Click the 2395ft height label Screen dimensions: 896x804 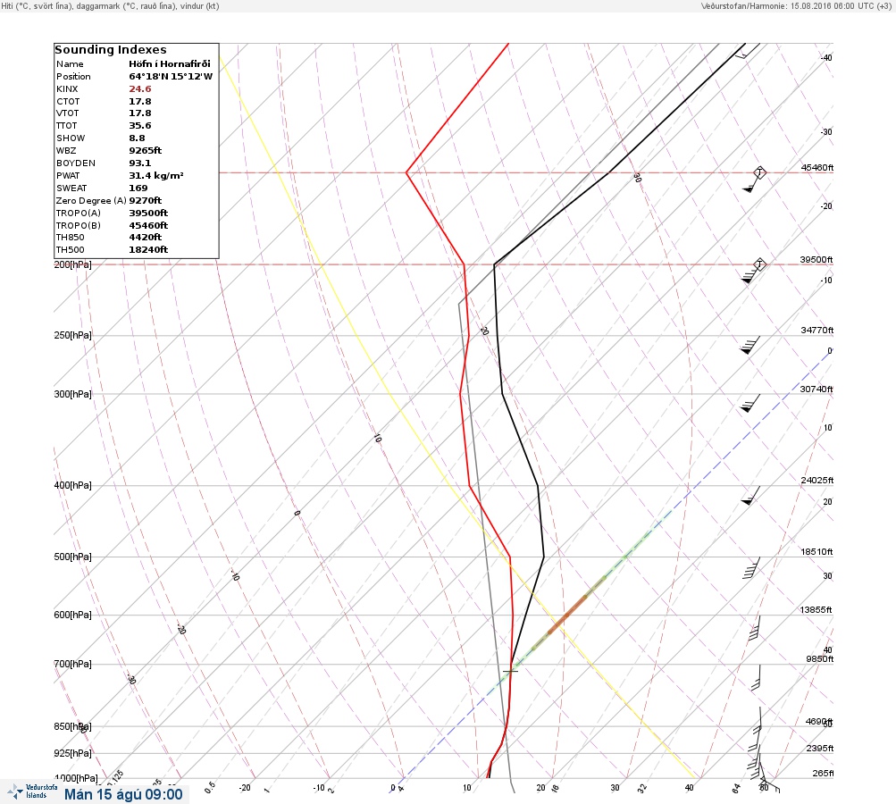(820, 748)
